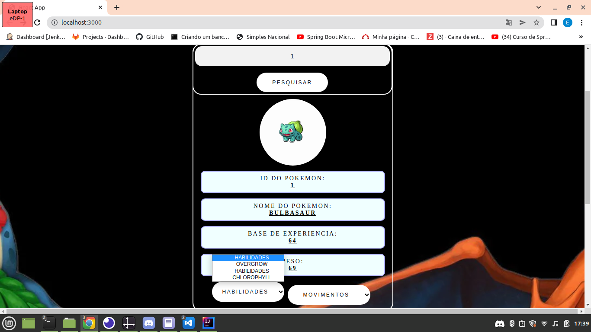
Task: Expand the tab search chevron
Action: point(539,7)
